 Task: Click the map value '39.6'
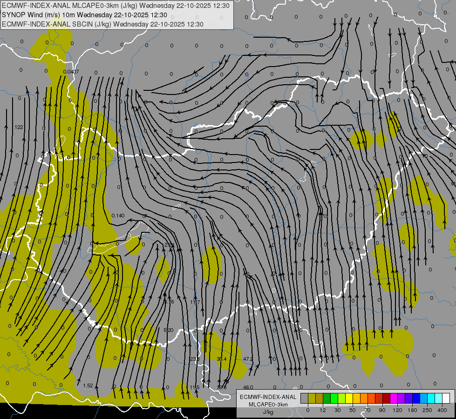(x=222, y=387)
